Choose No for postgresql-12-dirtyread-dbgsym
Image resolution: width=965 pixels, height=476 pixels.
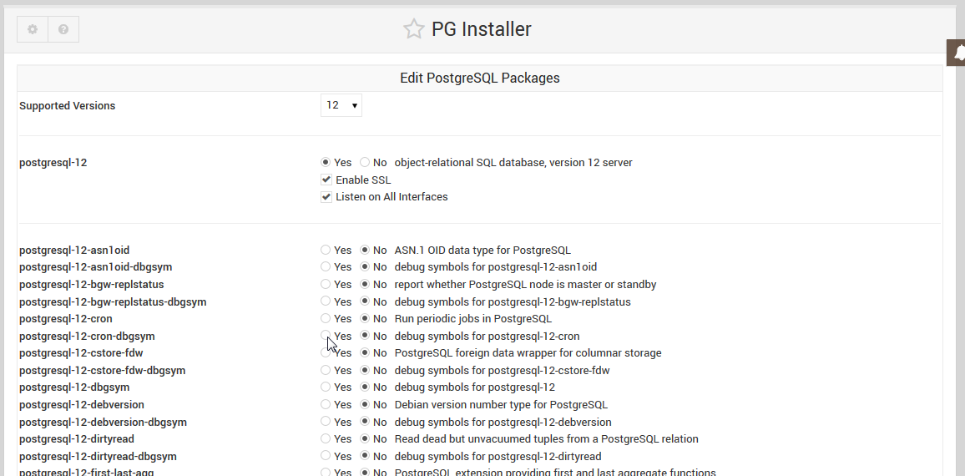(365, 456)
